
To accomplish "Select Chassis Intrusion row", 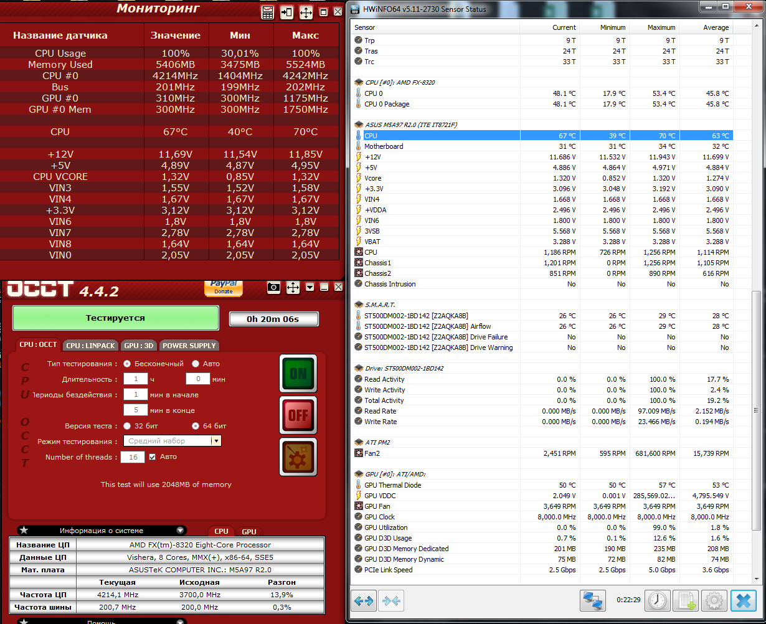I will (x=542, y=284).
